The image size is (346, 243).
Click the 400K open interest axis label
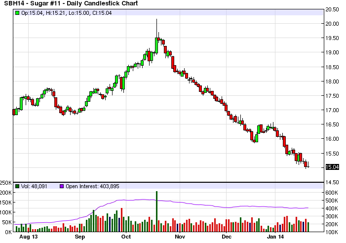pos(332,208)
